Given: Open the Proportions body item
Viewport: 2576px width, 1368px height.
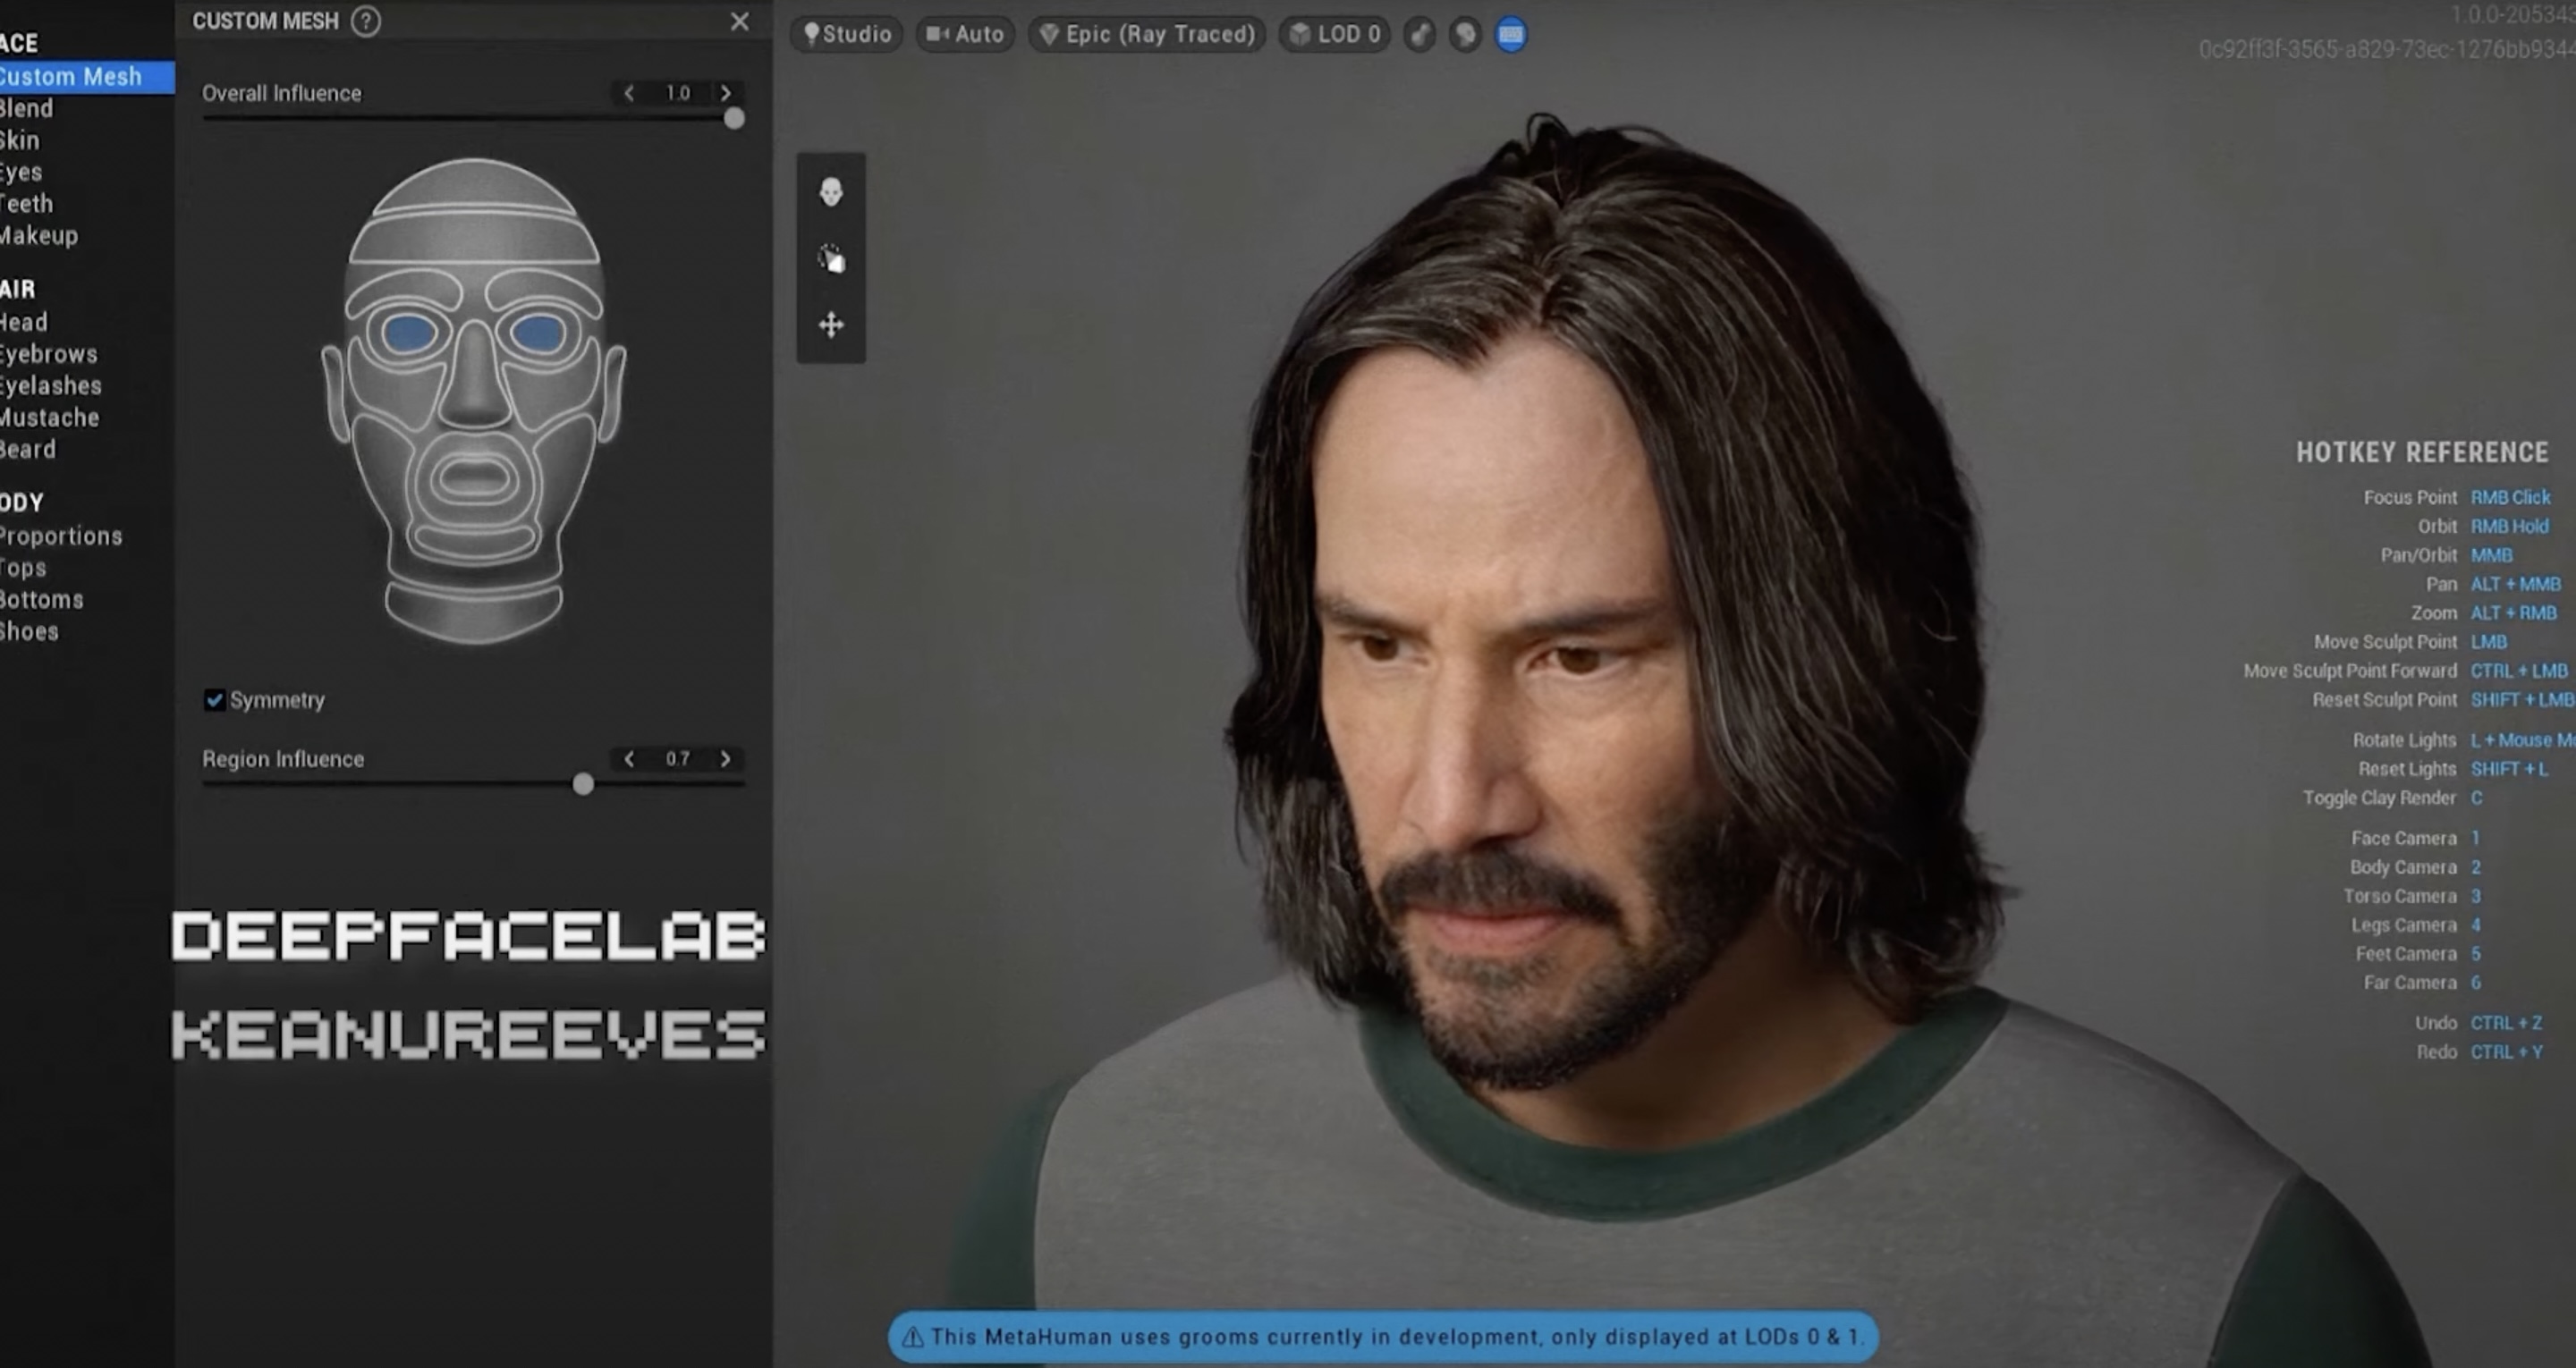Looking at the screenshot, I should [60, 536].
